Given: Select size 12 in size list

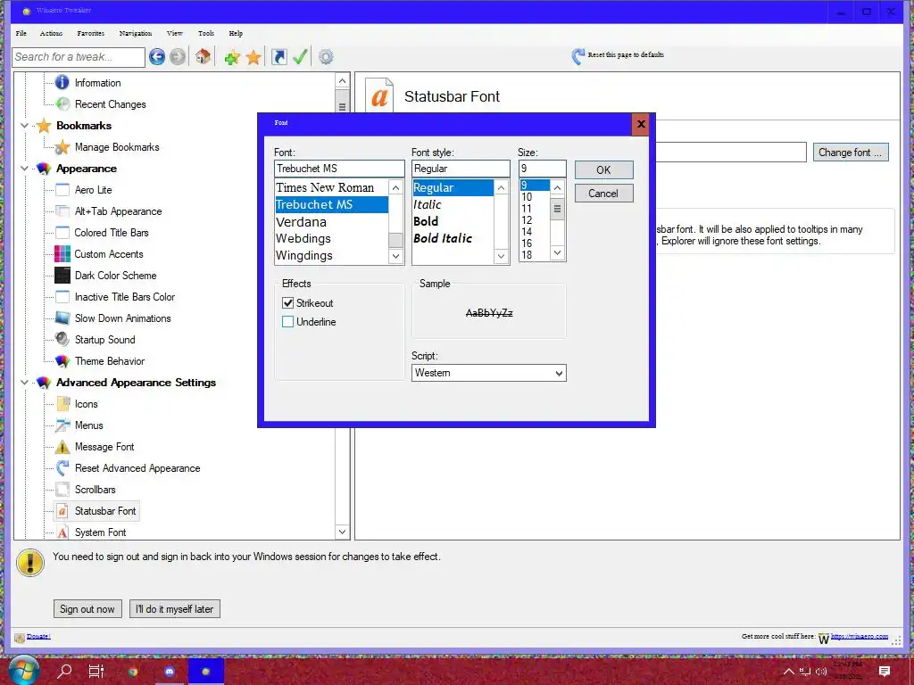Looking at the screenshot, I should click(527, 220).
